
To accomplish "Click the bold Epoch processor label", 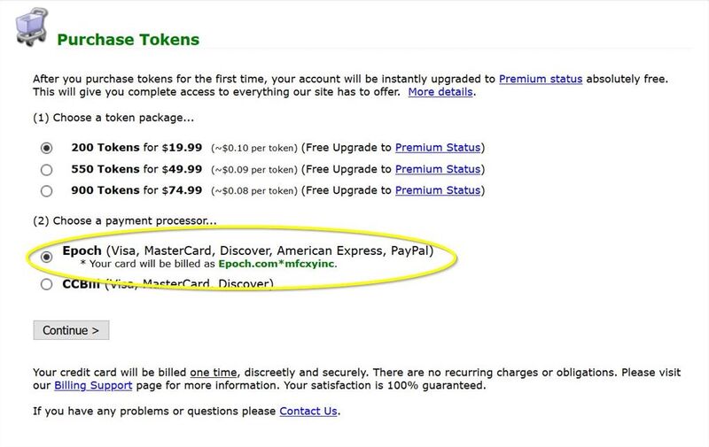I will click(x=82, y=251).
